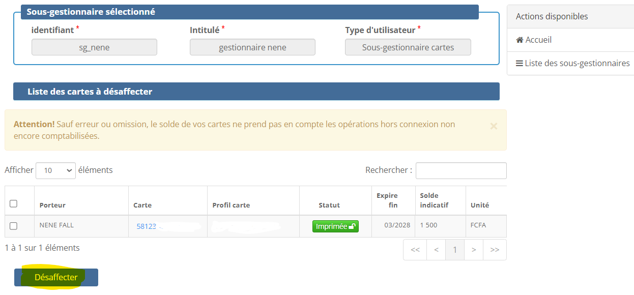This screenshot has height=295, width=634.
Task: Click the home icon next to Accueil
Action: (520, 40)
